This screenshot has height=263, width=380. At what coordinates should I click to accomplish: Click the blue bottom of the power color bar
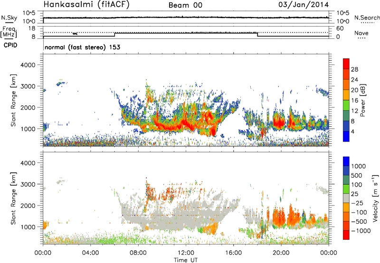pyautogui.click(x=346, y=137)
